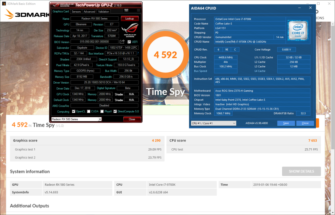Open the GPU-Z hamburger menu
The image size is (335, 215).
click(138, 10)
